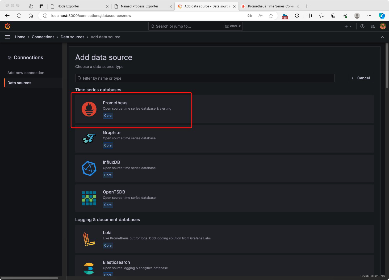Viewport: 389px width, 280px height.
Task: Open the browser tab actions menu icon
Action: point(41,6)
